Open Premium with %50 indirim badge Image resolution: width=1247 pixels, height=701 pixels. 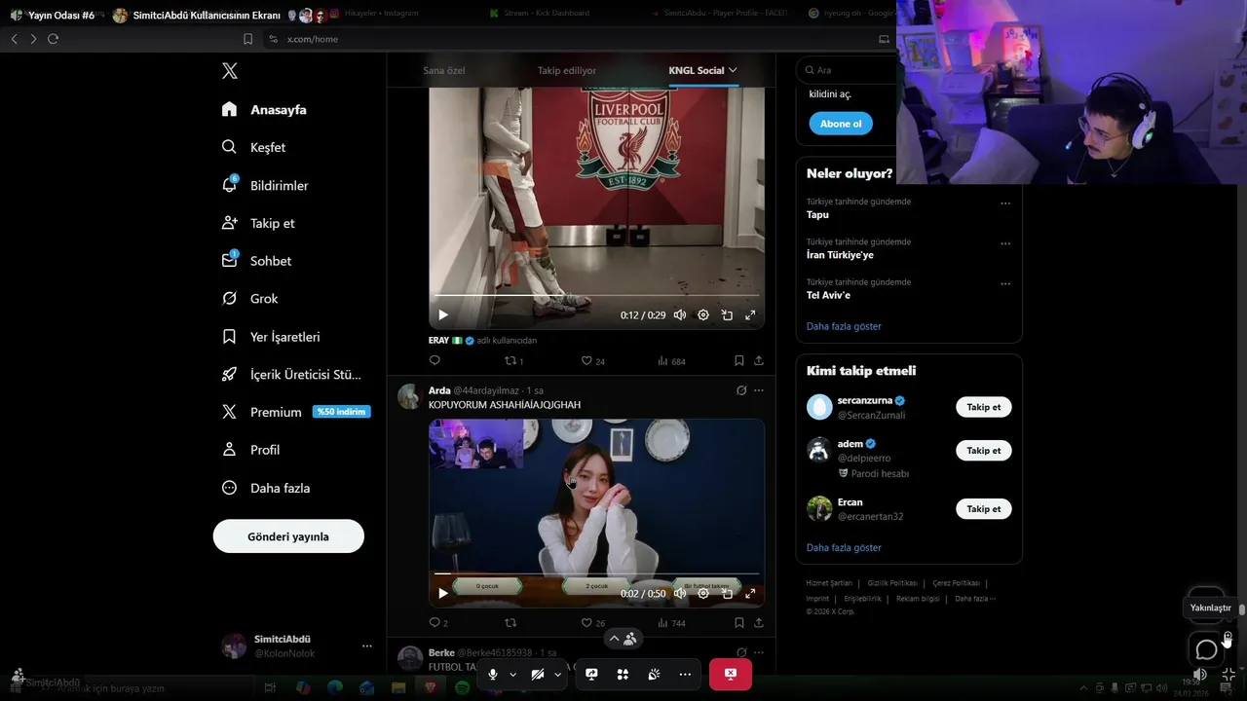pyautogui.click(x=295, y=412)
